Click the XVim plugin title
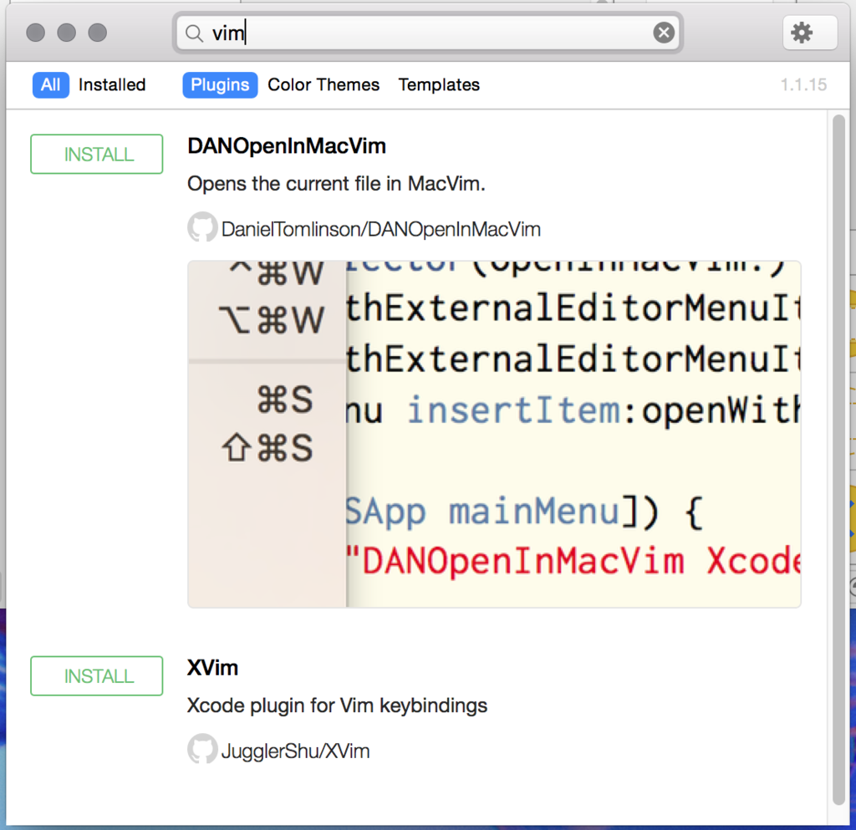The image size is (856, 830). point(212,668)
